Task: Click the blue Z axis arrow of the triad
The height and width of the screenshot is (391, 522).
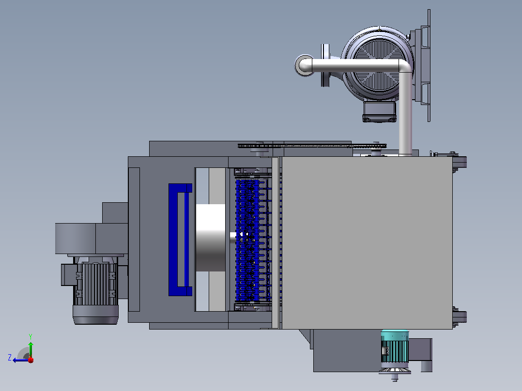Action: [21, 360]
